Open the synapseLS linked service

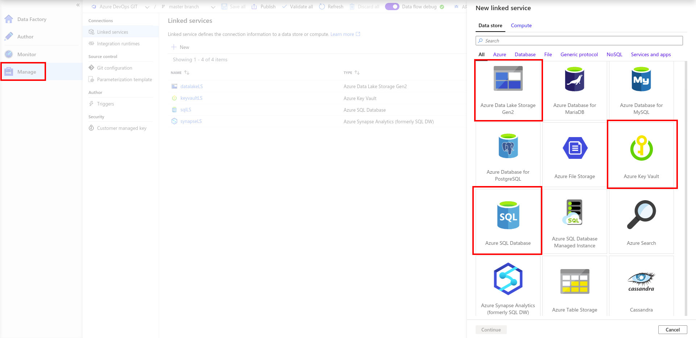(x=191, y=121)
